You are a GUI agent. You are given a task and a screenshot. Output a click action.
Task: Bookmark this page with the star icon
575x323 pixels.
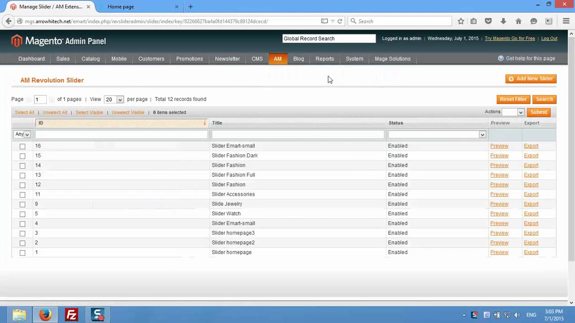pyautogui.click(x=461, y=21)
